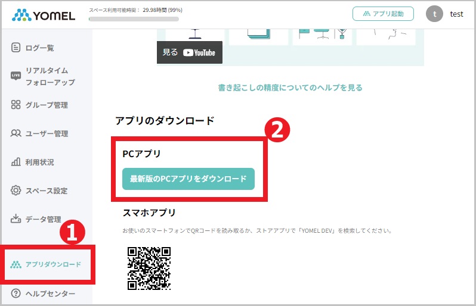The width and height of the screenshot is (476, 306).
Task: Watch the video on YouTube
Action: [190, 52]
